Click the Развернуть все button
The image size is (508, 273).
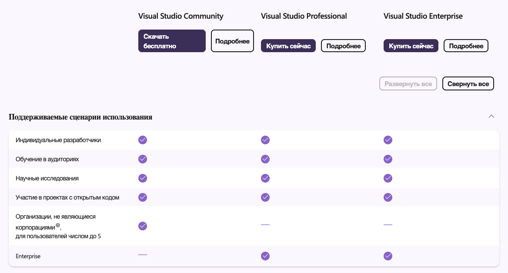408,83
